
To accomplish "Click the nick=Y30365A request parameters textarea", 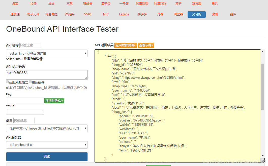I will [x=47, y=75].
